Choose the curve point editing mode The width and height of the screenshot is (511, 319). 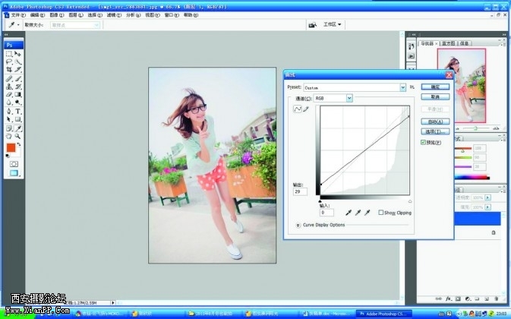coord(297,109)
